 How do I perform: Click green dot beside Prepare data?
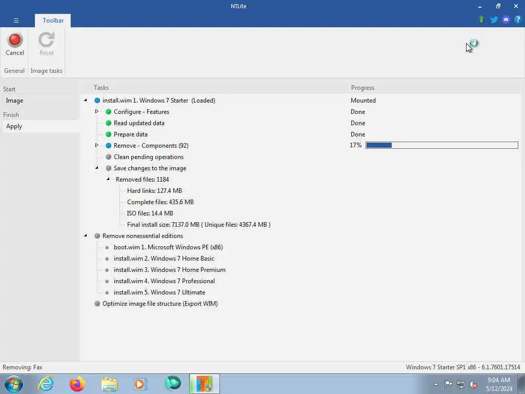point(108,134)
